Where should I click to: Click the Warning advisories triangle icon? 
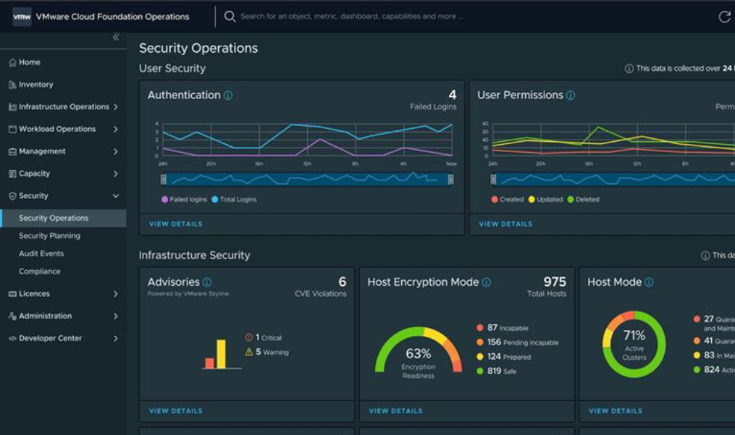pyautogui.click(x=249, y=352)
